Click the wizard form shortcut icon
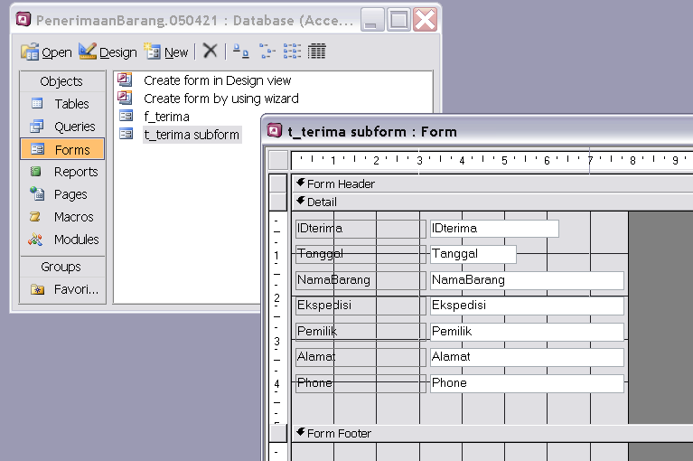Screen dimensions: 693x461 [x=125, y=98]
